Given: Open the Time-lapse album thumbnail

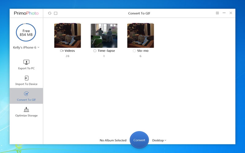Looking at the screenshot, I should coord(104,35).
